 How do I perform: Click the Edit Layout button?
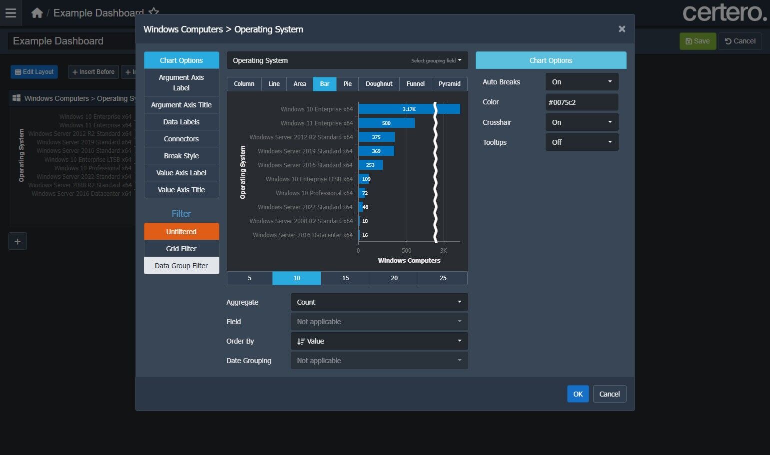tap(34, 72)
